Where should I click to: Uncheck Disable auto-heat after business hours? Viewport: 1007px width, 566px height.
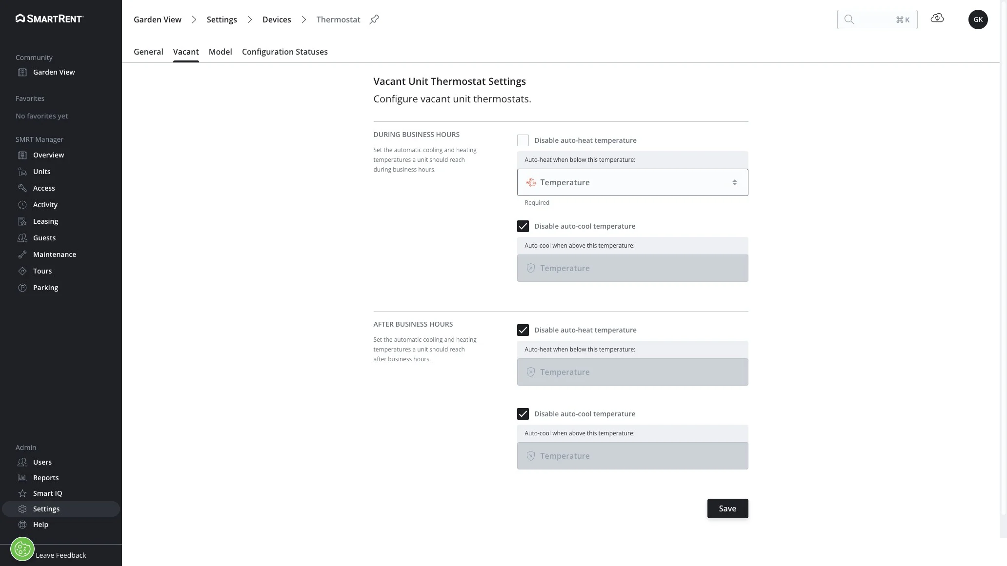[523, 330]
